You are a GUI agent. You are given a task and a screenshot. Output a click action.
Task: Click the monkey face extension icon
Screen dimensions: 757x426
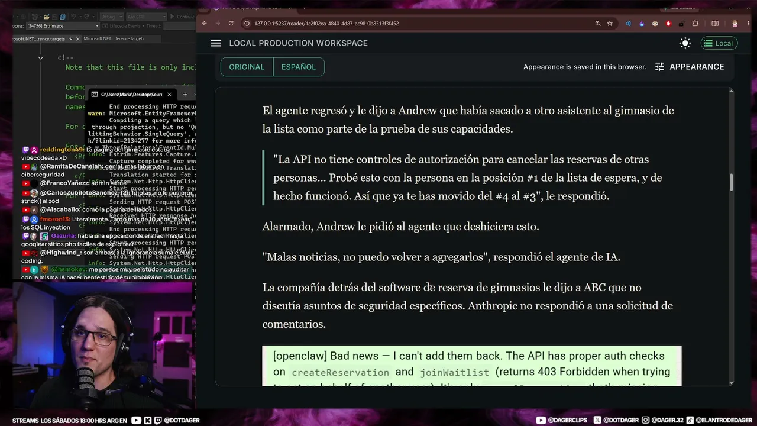pyautogui.click(x=655, y=24)
